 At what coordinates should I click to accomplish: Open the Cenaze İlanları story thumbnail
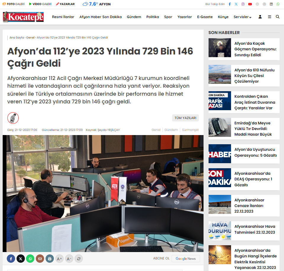[x=220, y=204]
